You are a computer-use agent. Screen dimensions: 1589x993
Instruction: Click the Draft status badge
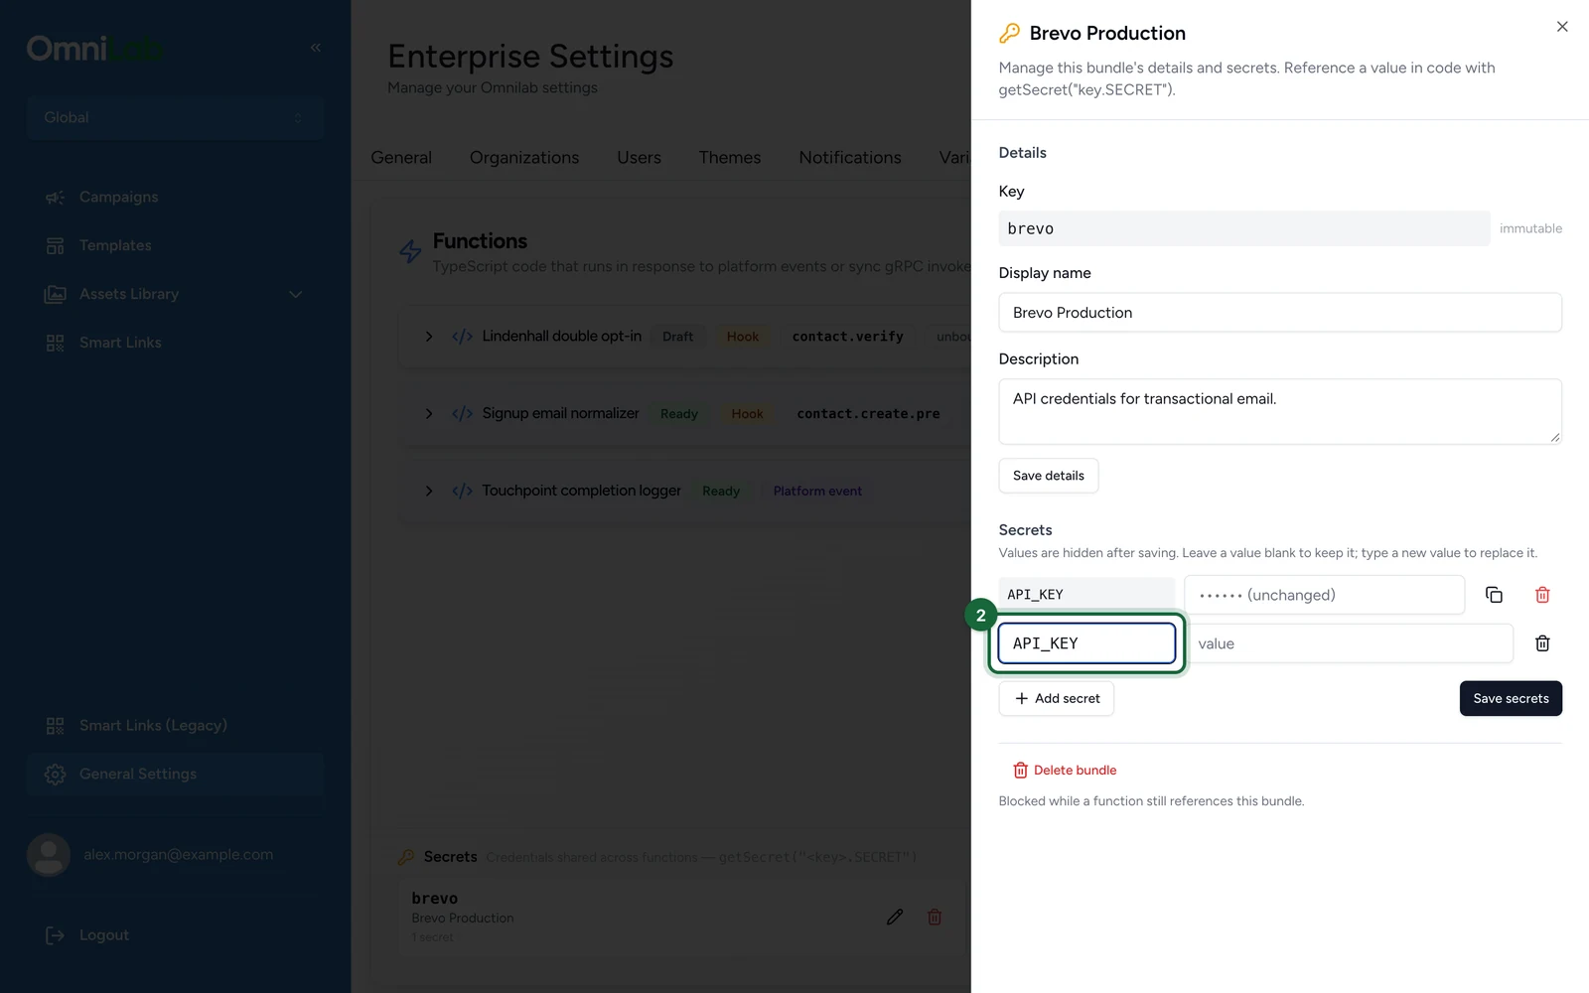pos(677,337)
